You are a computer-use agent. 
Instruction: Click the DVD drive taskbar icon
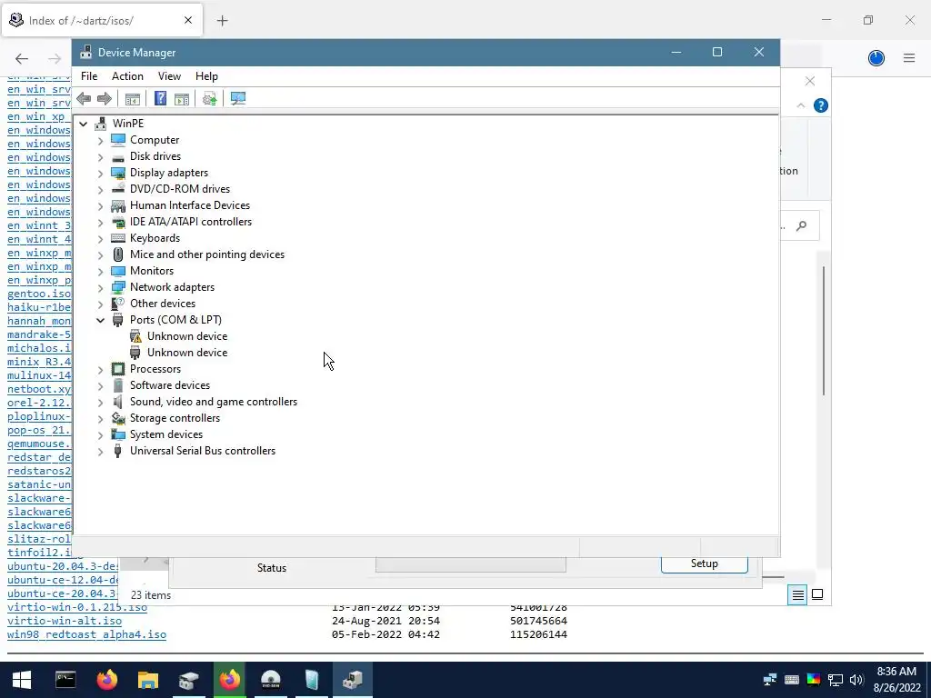click(x=271, y=680)
